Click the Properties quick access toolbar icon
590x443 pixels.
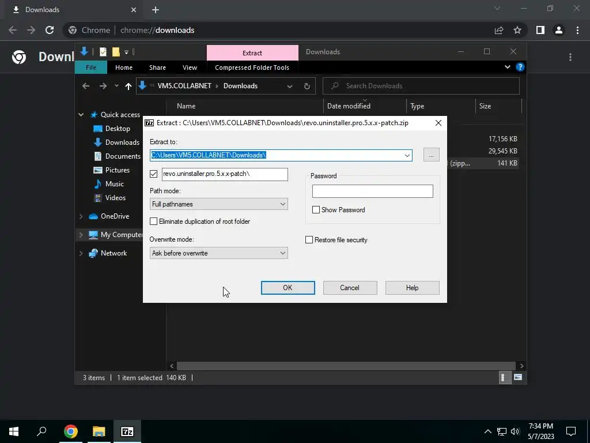[x=103, y=52]
